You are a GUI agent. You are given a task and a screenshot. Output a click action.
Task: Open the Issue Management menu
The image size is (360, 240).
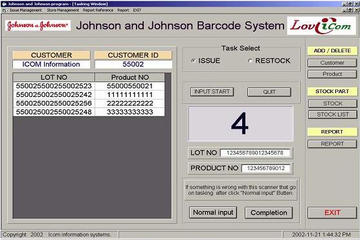click(x=26, y=10)
